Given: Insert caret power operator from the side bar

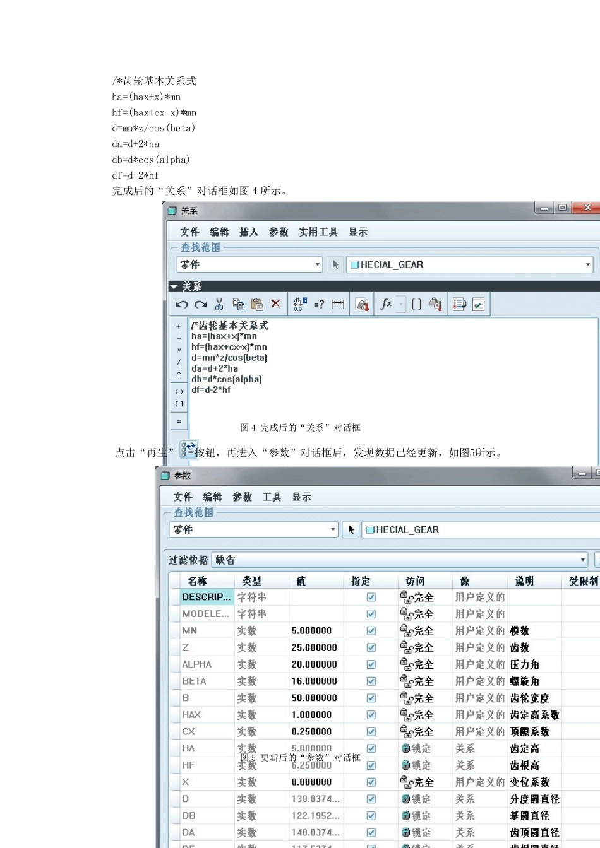Looking at the screenshot, I should [x=179, y=373].
